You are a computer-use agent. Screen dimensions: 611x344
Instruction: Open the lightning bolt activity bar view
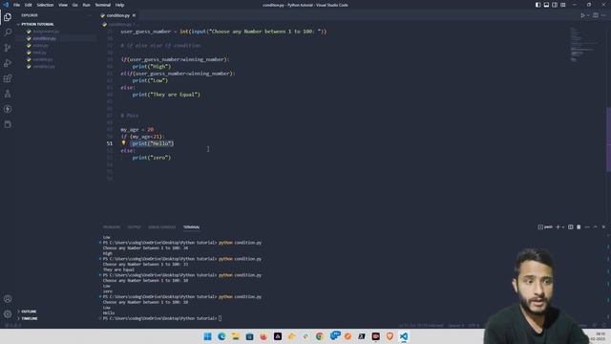[8, 109]
